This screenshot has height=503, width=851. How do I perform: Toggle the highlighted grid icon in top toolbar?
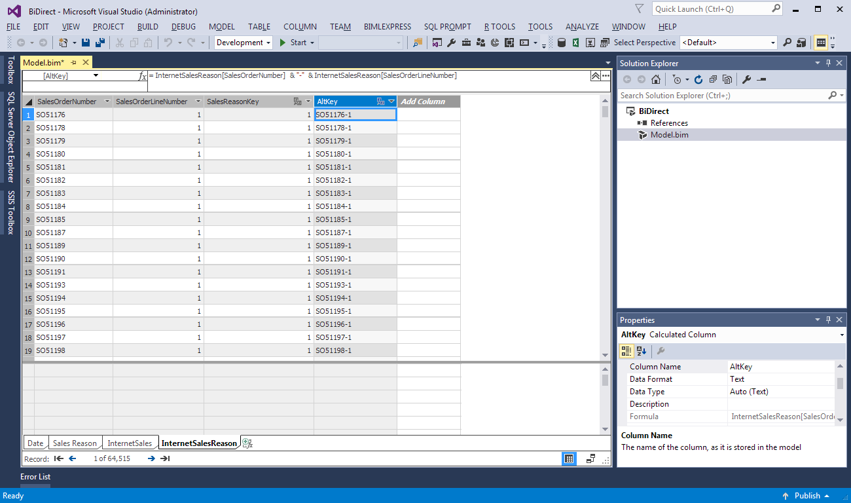[x=820, y=43]
